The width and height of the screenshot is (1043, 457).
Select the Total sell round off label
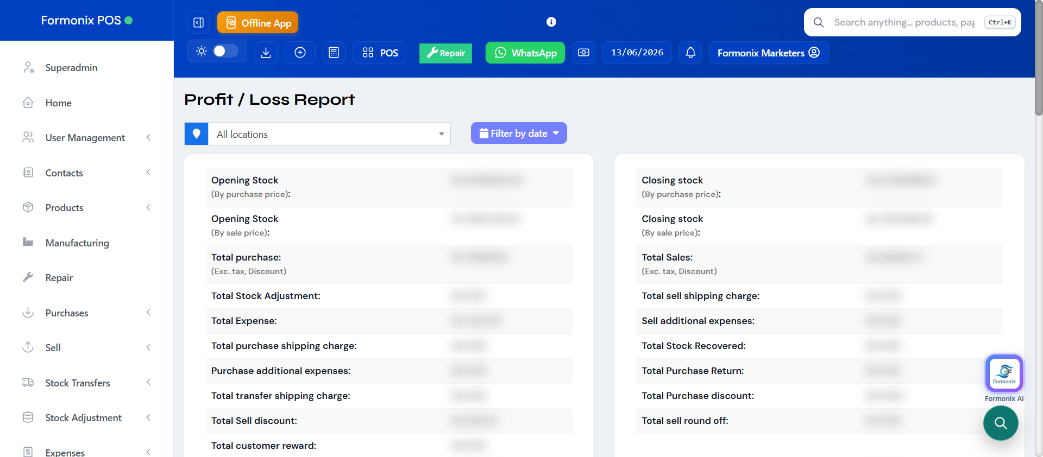685,421
